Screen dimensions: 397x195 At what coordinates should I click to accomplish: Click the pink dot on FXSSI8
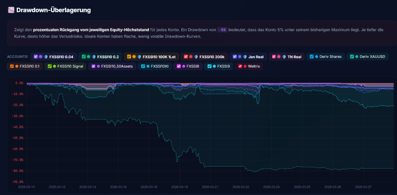183,66
